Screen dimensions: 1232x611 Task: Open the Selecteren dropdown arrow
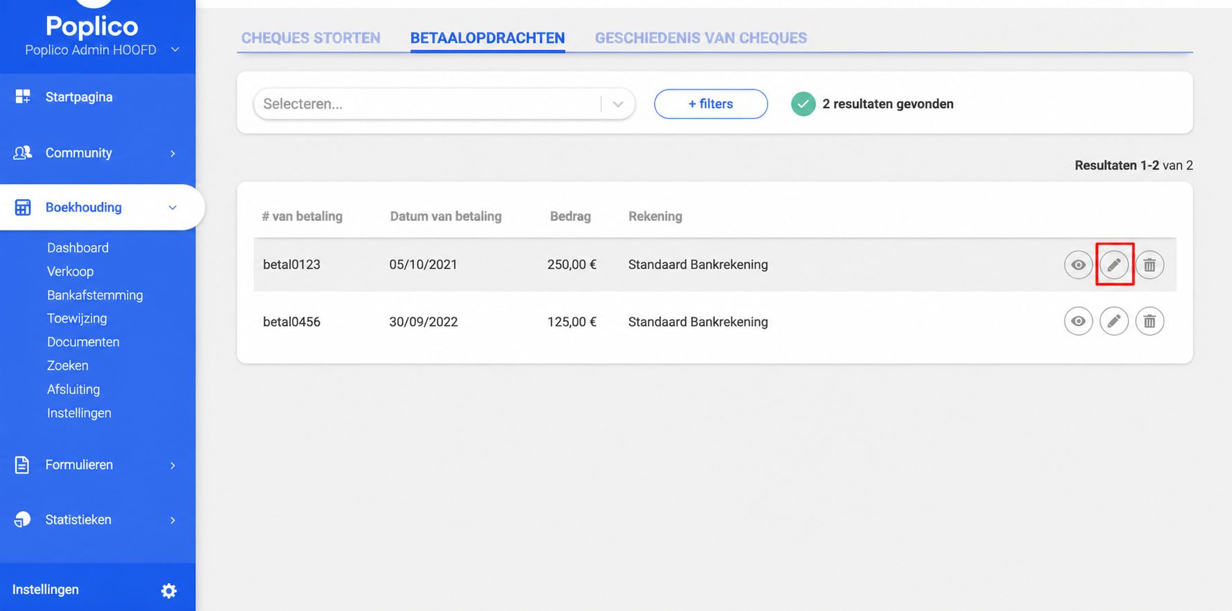tap(618, 104)
